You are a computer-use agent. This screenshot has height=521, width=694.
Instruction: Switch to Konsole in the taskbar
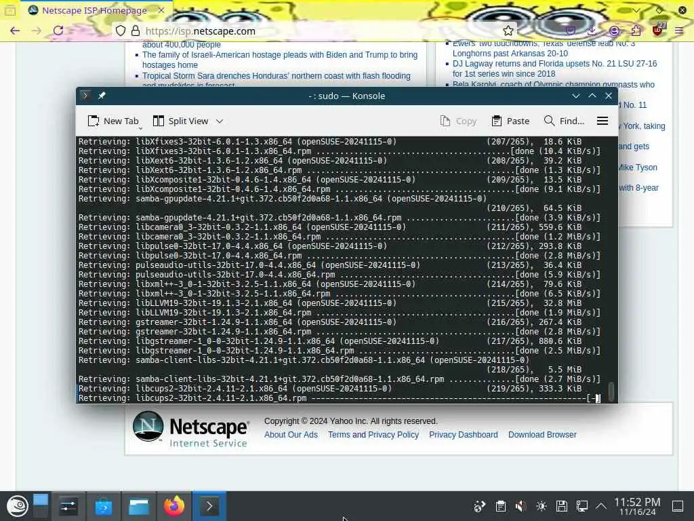coord(209,506)
